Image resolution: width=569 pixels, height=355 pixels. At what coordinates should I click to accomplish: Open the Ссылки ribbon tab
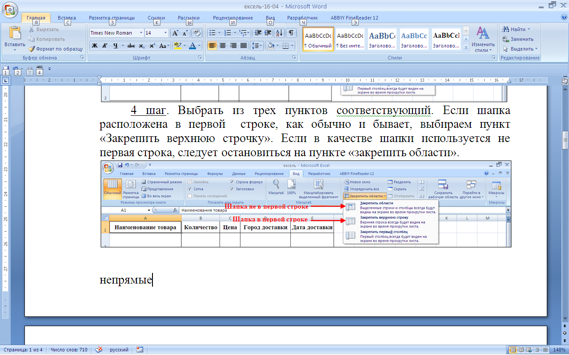click(x=156, y=18)
